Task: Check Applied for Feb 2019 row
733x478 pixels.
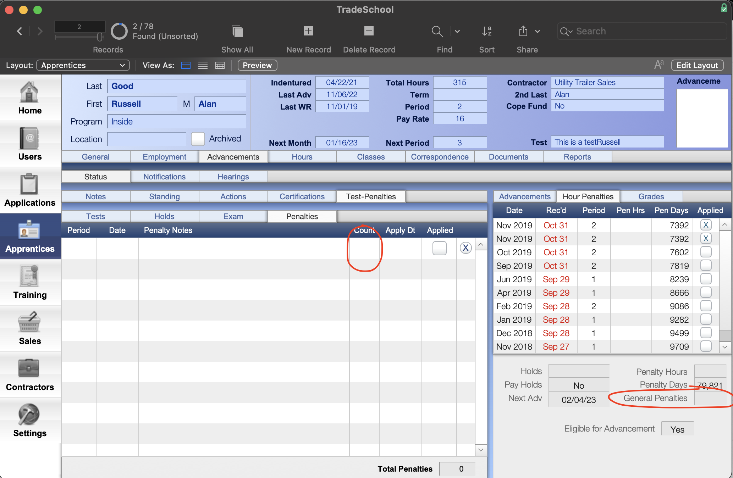Action: (706, 306)
